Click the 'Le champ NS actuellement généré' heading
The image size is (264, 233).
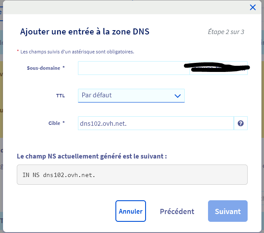coord(92,156)
